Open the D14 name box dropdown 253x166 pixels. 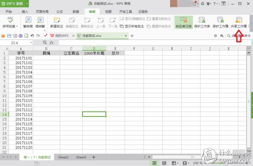point(31,43)
